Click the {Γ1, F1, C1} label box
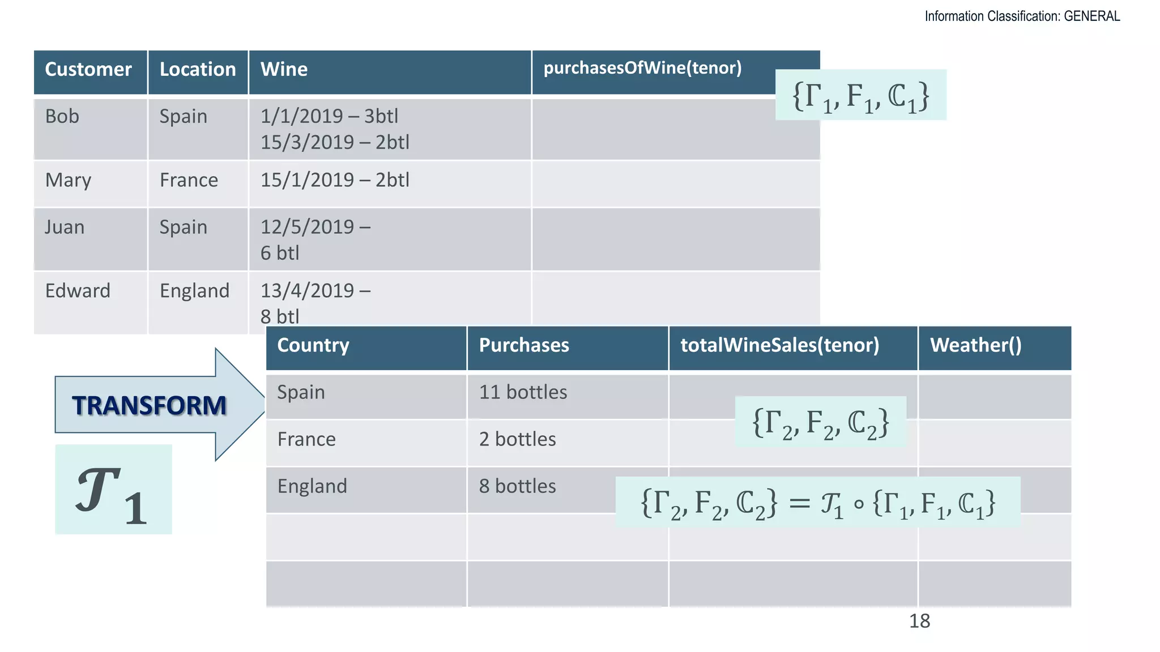Screen dimensions: 1160x652 [x=860, y=95]
